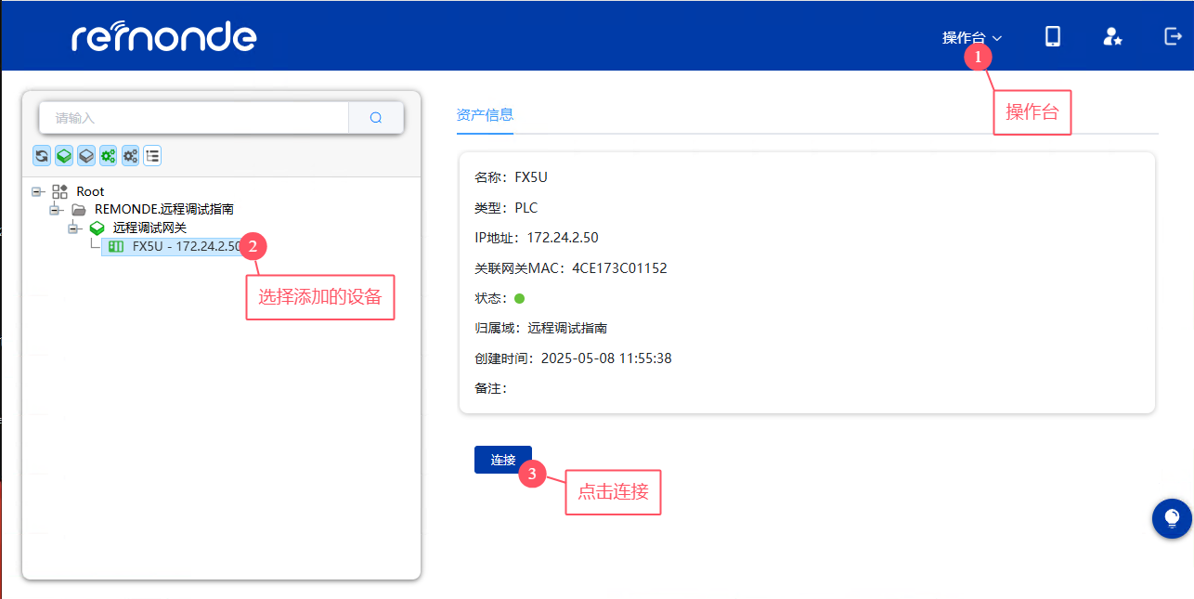Image resolution: width=1194 pixels, height=599 pixels.
Task: Click the 备注 label
Action: (490, 388)
